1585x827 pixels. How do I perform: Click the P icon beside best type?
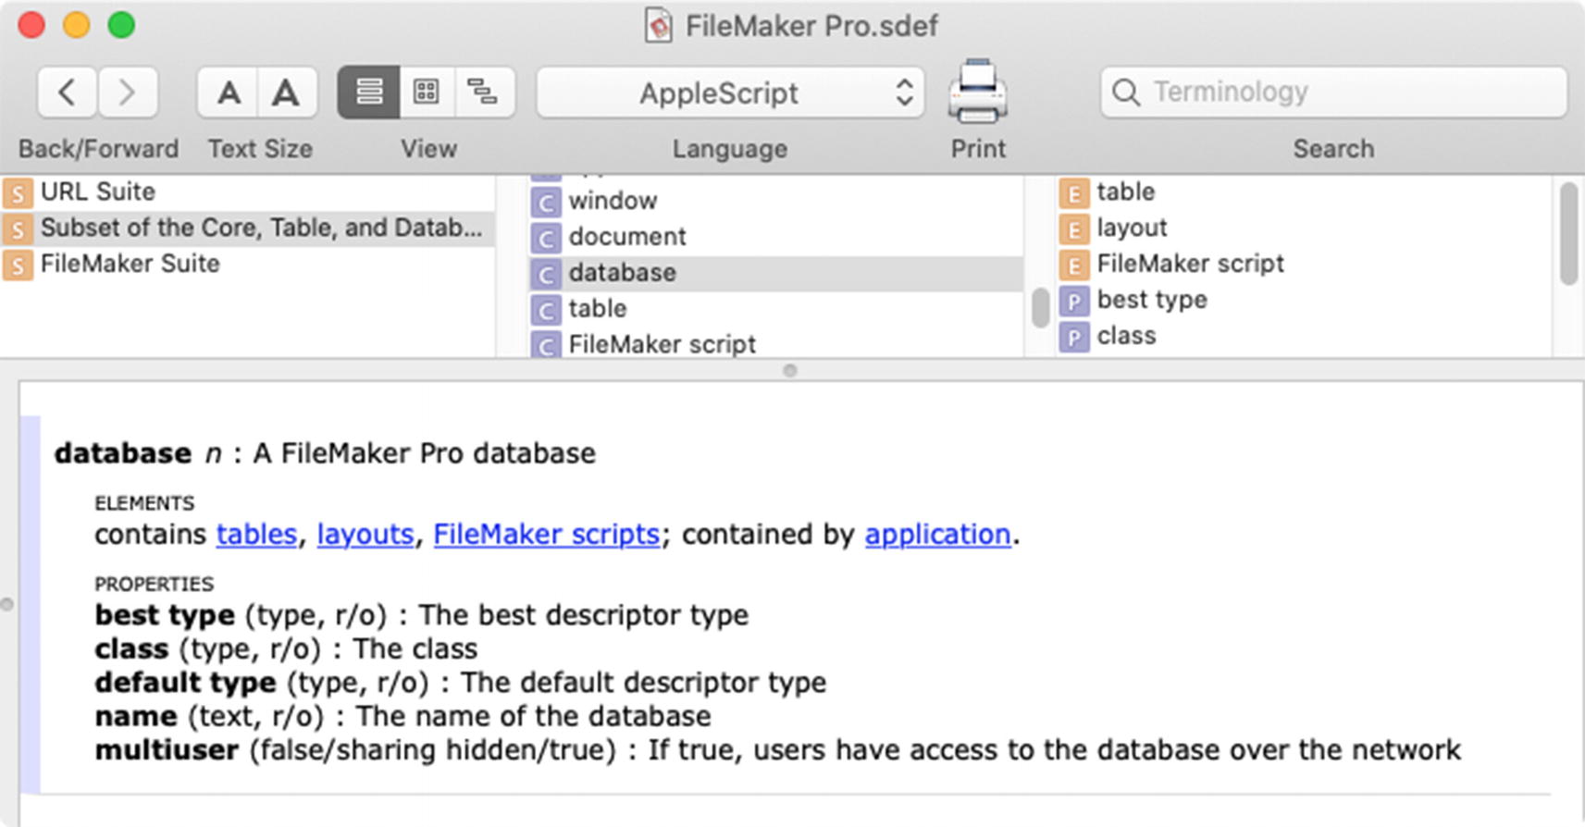click(x=1073, y=302)
